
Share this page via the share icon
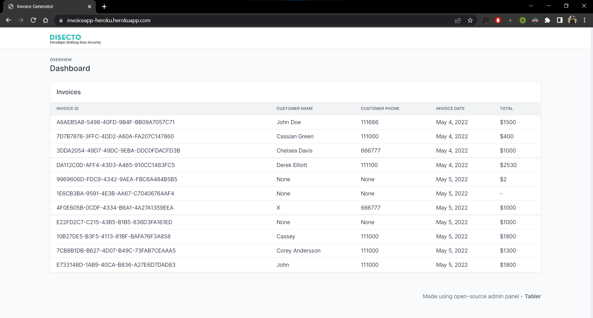point(458,20)
